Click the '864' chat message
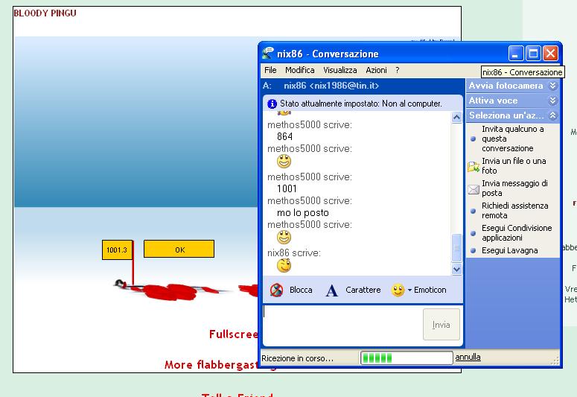 click(x=285, y=136)
